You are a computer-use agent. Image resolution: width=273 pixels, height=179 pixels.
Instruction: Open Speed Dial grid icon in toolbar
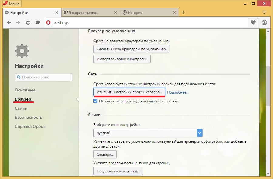click(38, 23)
